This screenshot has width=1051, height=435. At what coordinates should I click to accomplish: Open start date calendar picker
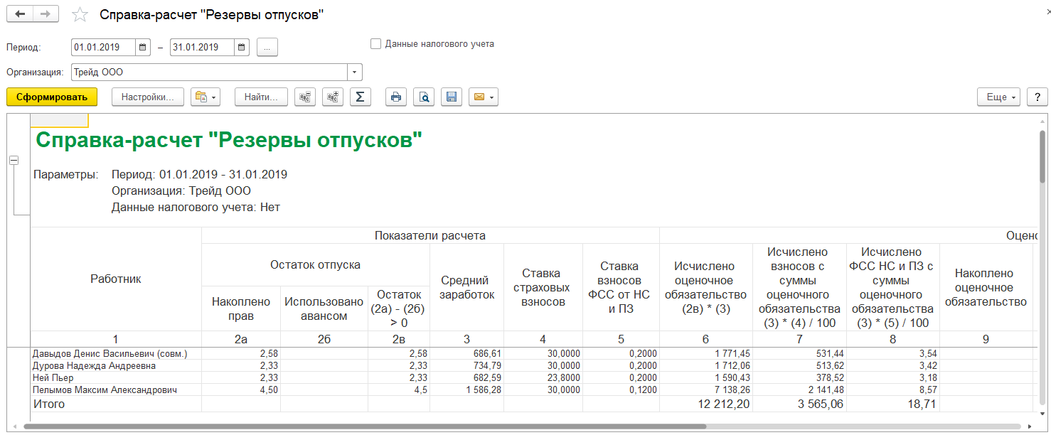143,48
